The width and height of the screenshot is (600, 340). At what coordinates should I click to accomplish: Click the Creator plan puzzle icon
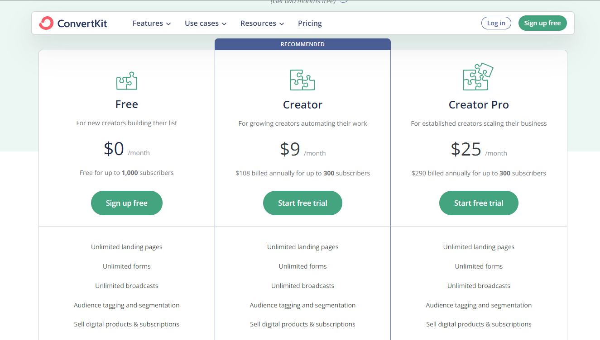click(x=302, y=80)
